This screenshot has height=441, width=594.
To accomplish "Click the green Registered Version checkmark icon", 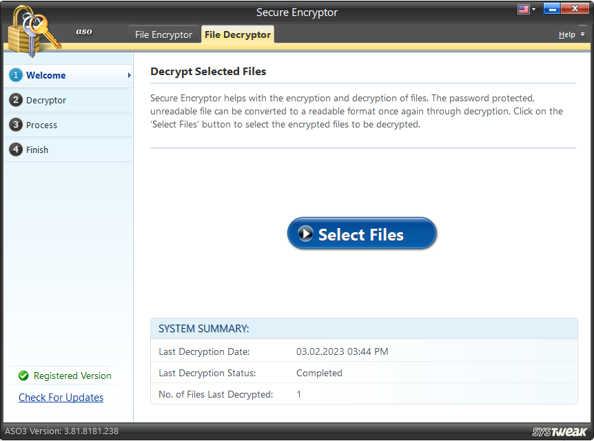I will [x=23, y=376].
